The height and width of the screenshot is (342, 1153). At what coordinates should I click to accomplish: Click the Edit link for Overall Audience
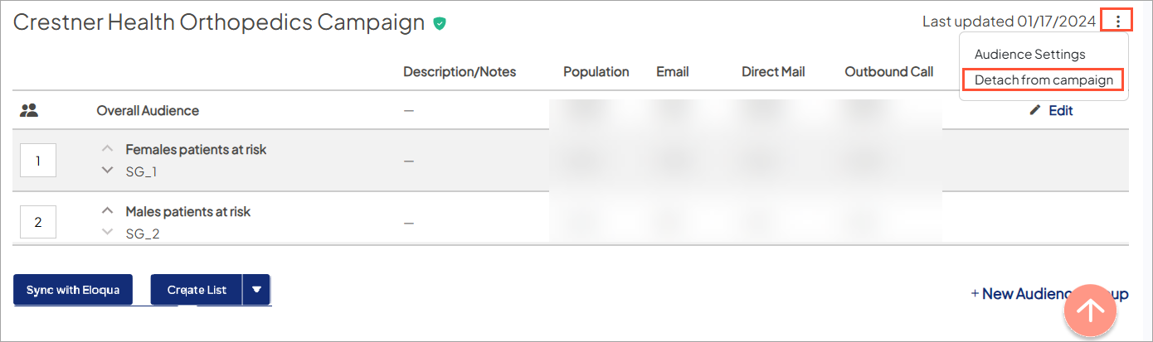point(1060,110)
